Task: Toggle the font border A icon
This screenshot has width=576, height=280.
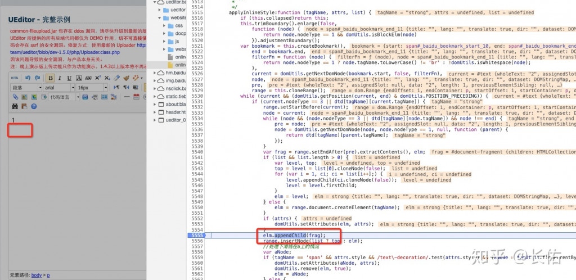Action: point(79,78)
